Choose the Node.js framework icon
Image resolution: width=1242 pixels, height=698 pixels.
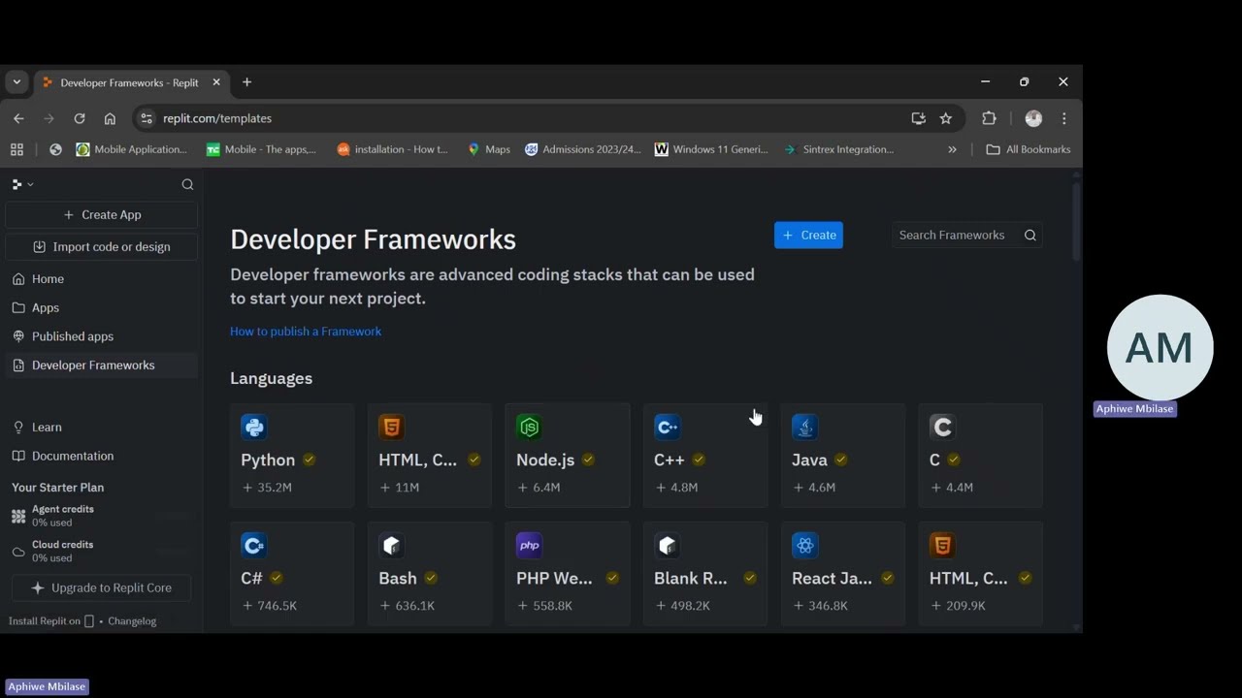pos(529,427)
